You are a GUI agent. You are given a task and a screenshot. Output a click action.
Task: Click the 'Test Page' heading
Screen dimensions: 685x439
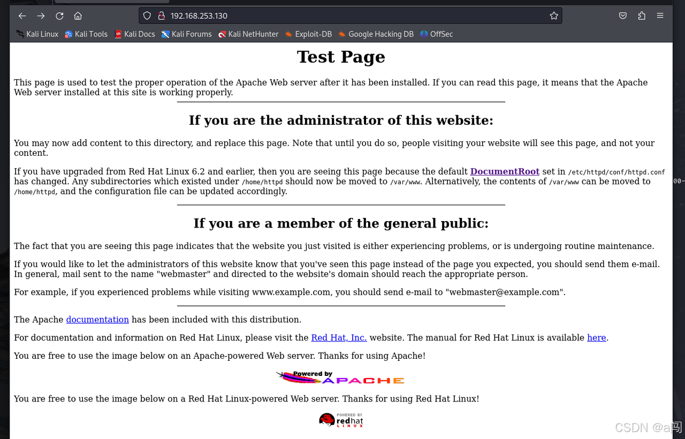[341, 57]
